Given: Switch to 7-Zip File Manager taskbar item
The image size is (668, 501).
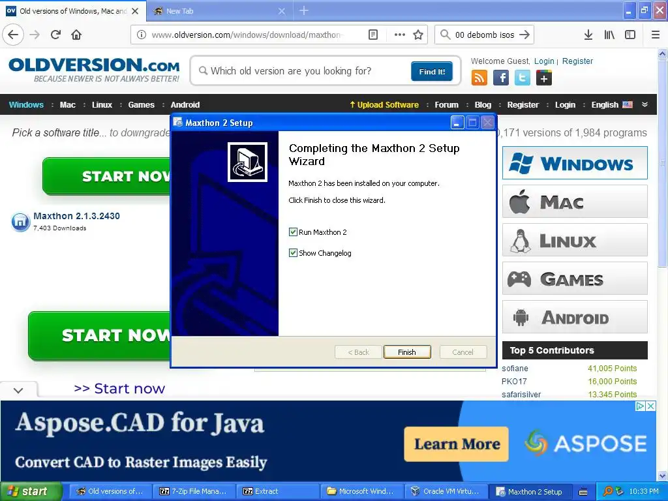Looking at the screenshot, I should 193,491.
